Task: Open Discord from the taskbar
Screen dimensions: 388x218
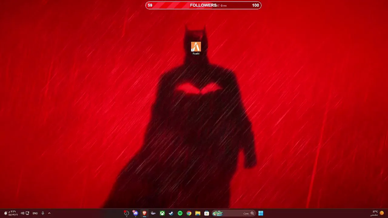Action: coord(135,213)
